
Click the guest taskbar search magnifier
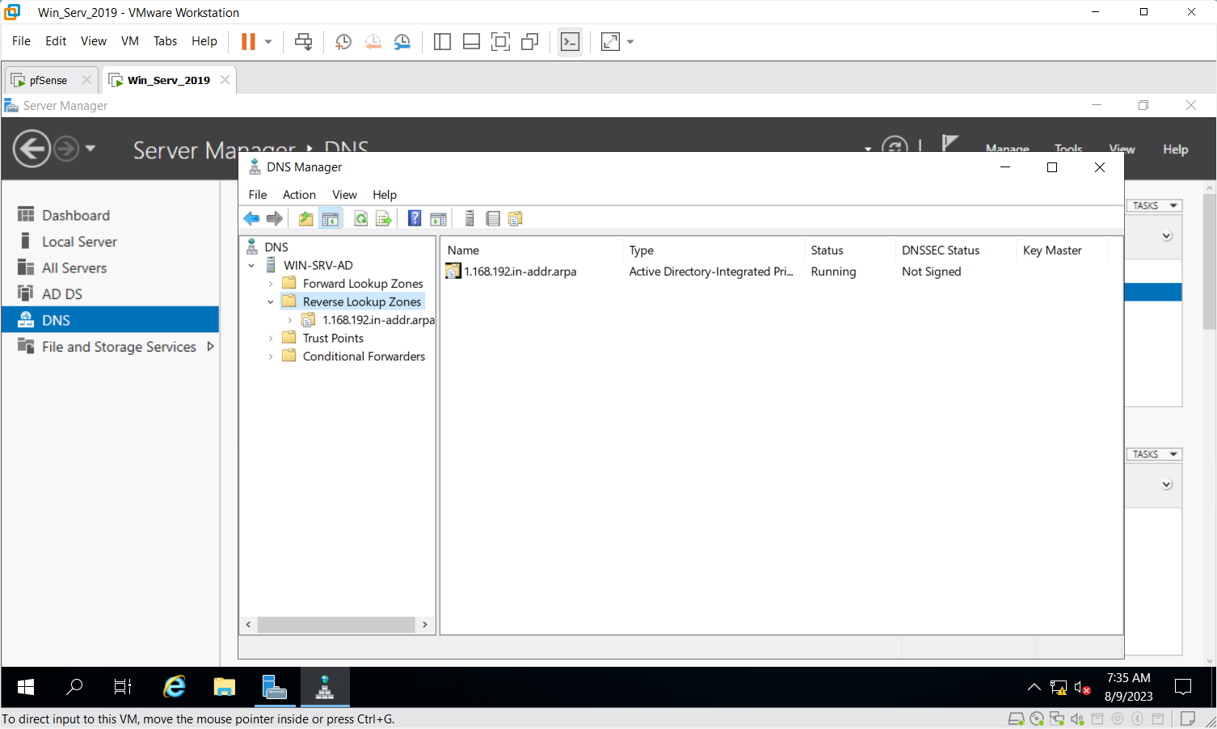click(x=74, y=687)
